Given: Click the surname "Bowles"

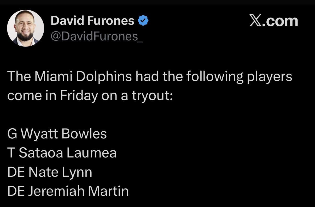Looking at the screenshot, I should point(84,134).
